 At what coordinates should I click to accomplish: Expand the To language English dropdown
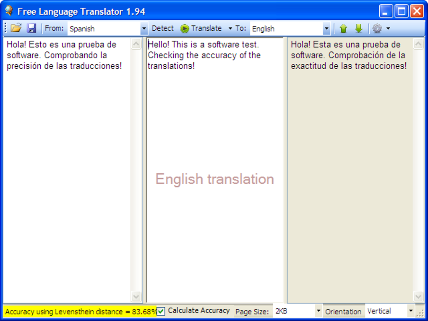(x=327, y=29)
